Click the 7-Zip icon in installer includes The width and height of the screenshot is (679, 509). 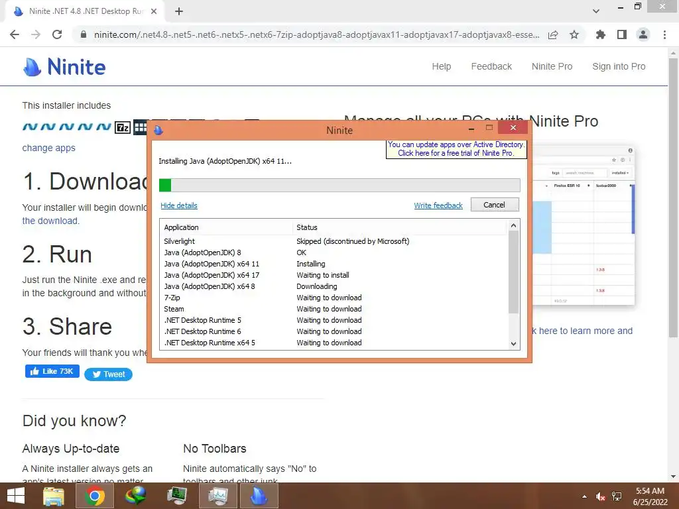123,127
